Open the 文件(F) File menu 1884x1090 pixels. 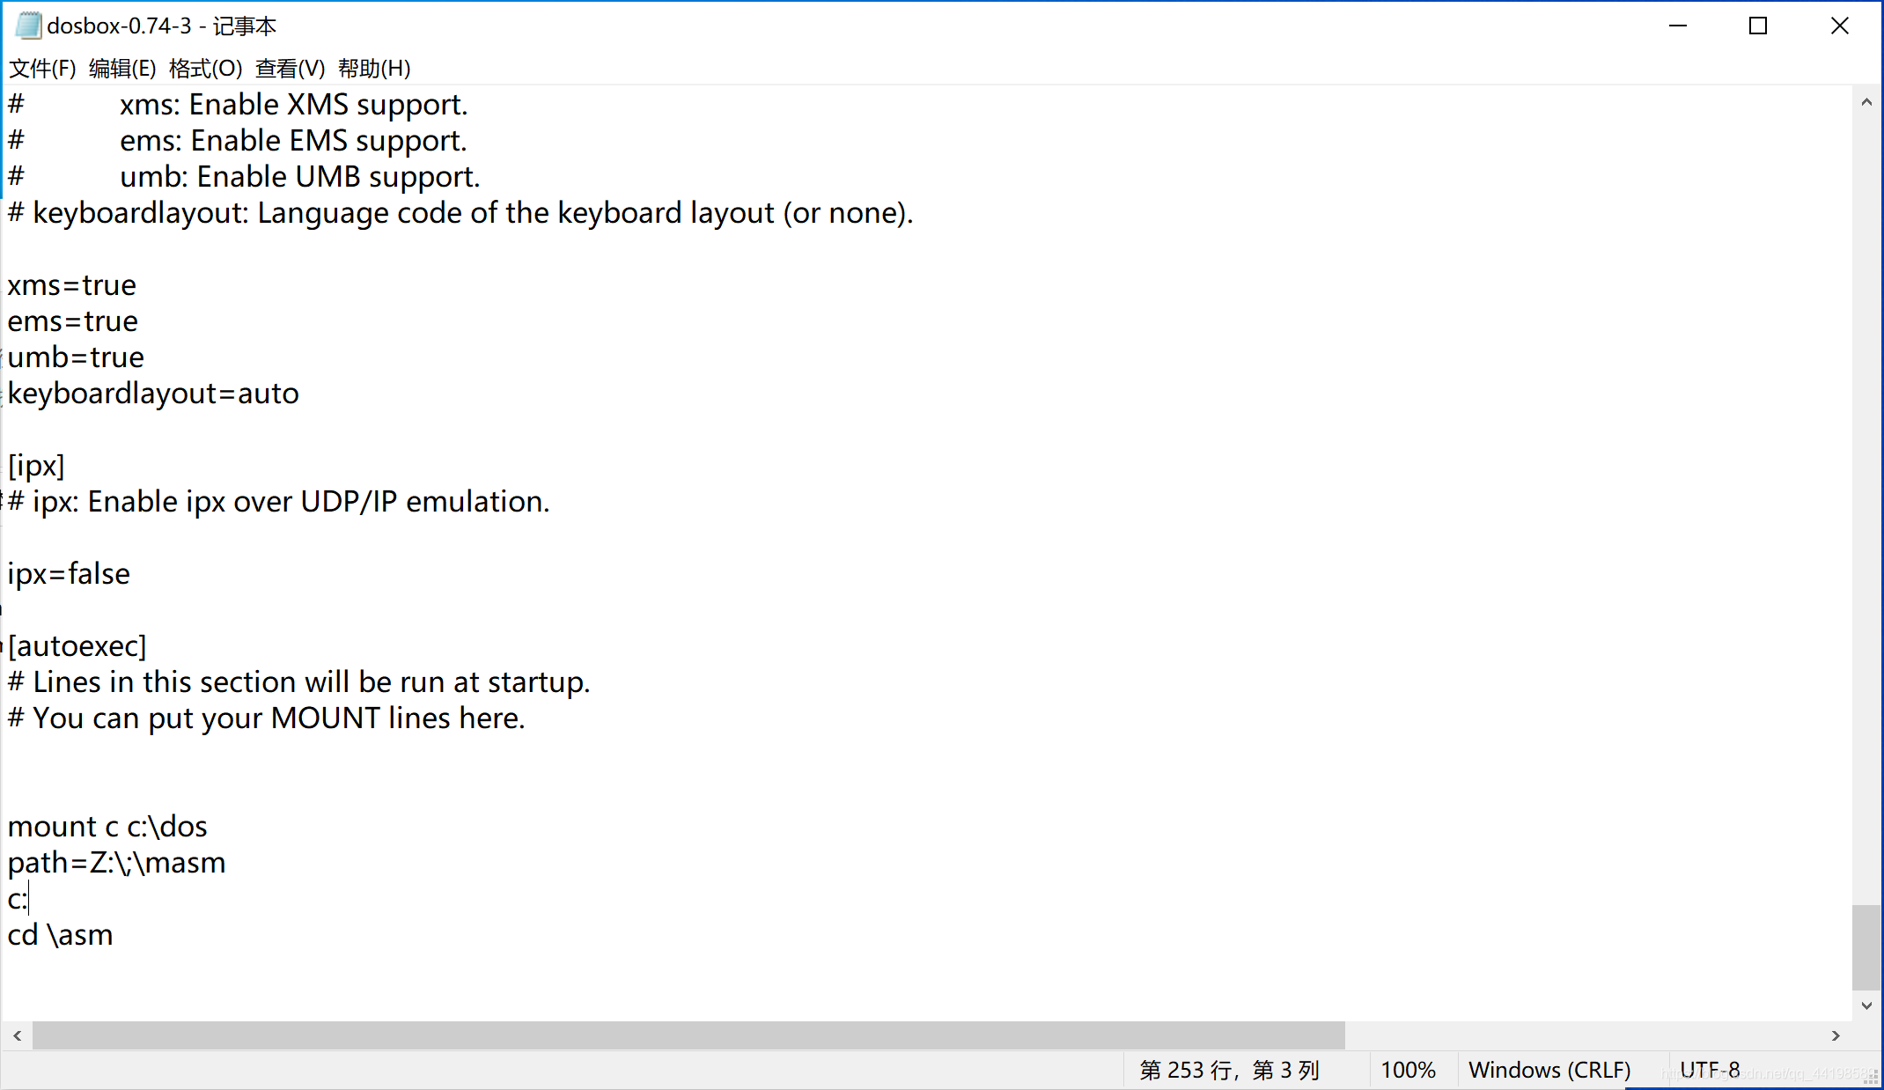[42, 68]
